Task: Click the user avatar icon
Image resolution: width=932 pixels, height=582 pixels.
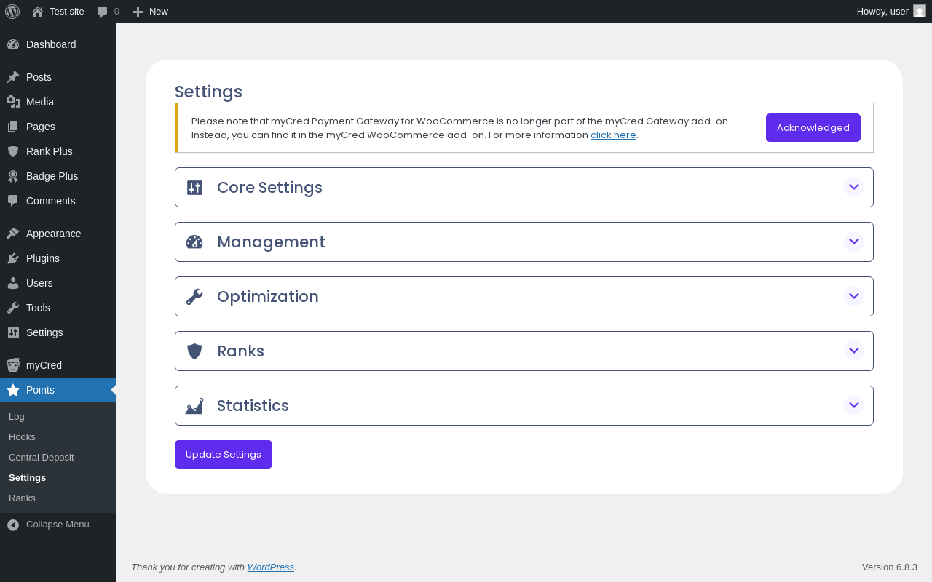Action: pyautogui.click(x=920, y=11)
